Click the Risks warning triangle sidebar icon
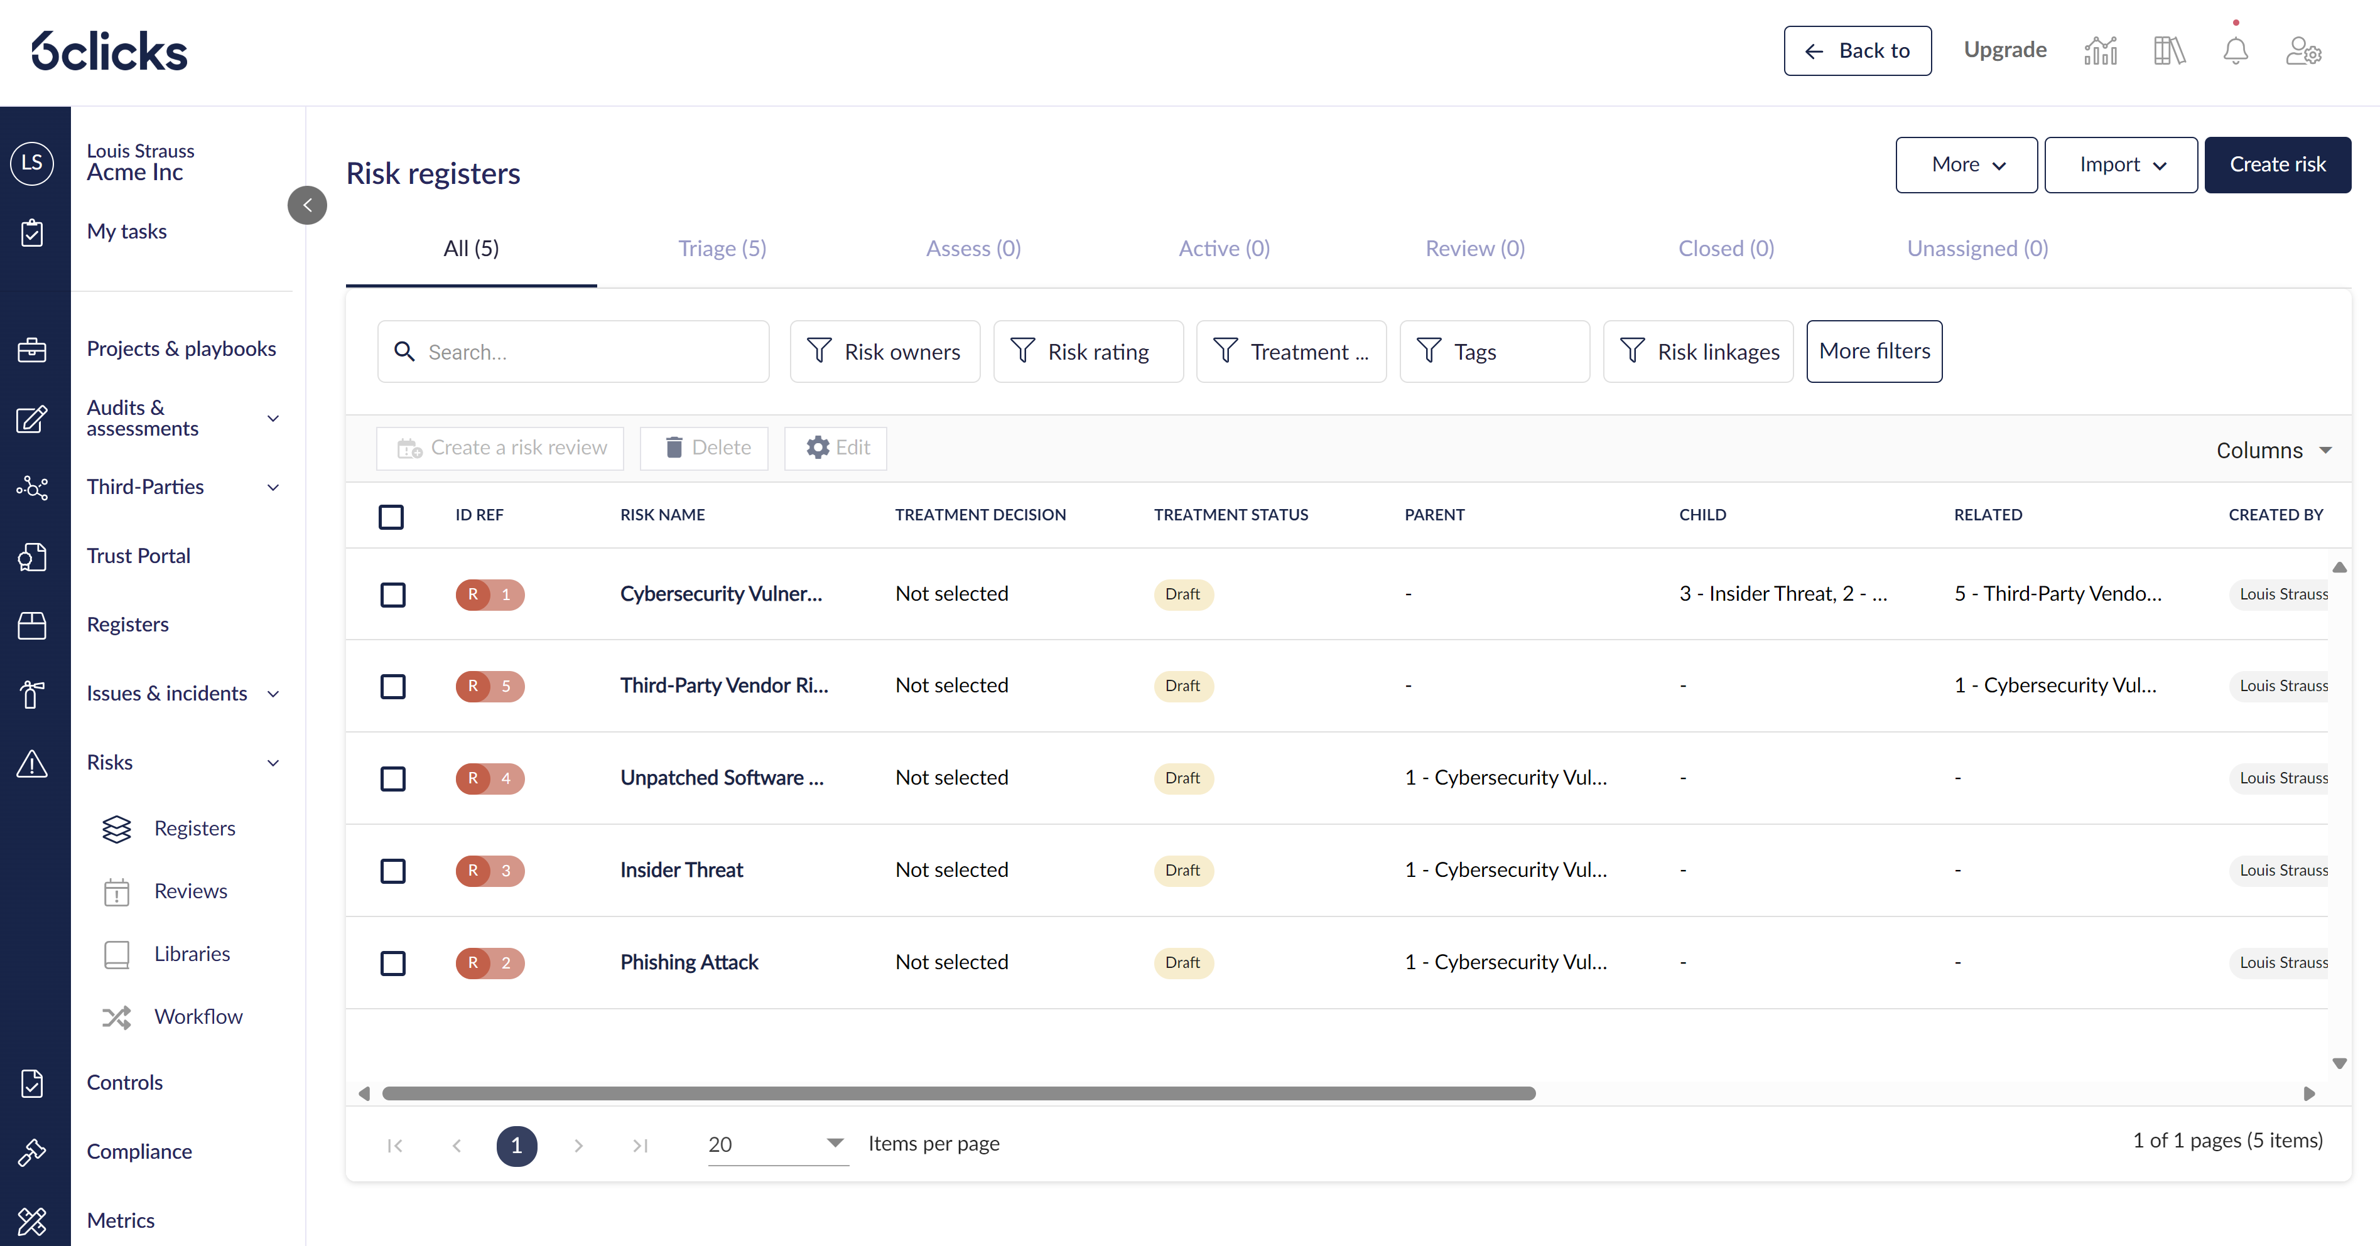Image resolution: width=2380 pixels, height=1246 pixels. tap(32, 764)
